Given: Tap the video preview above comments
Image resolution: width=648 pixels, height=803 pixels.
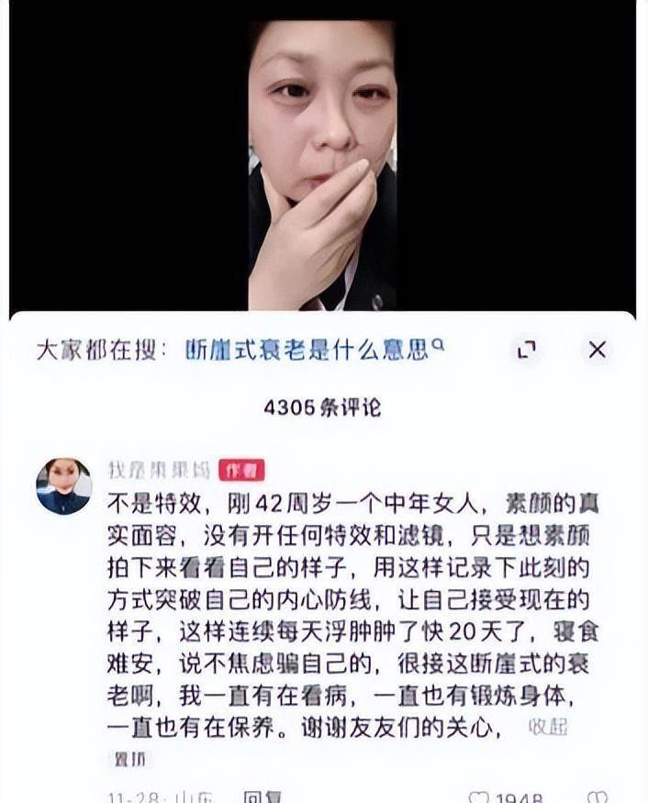Looking at the screenshot, I should pyautogui.click(x=323, y=165).
